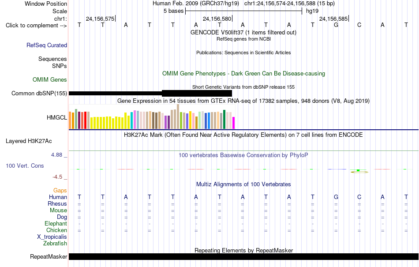Viewport: 419px width, 267px height.
Task: Click the 24,156,575 position marker
Action: click(100, 19)
